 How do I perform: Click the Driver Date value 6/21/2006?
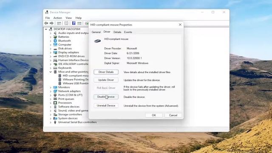point(133,53)
